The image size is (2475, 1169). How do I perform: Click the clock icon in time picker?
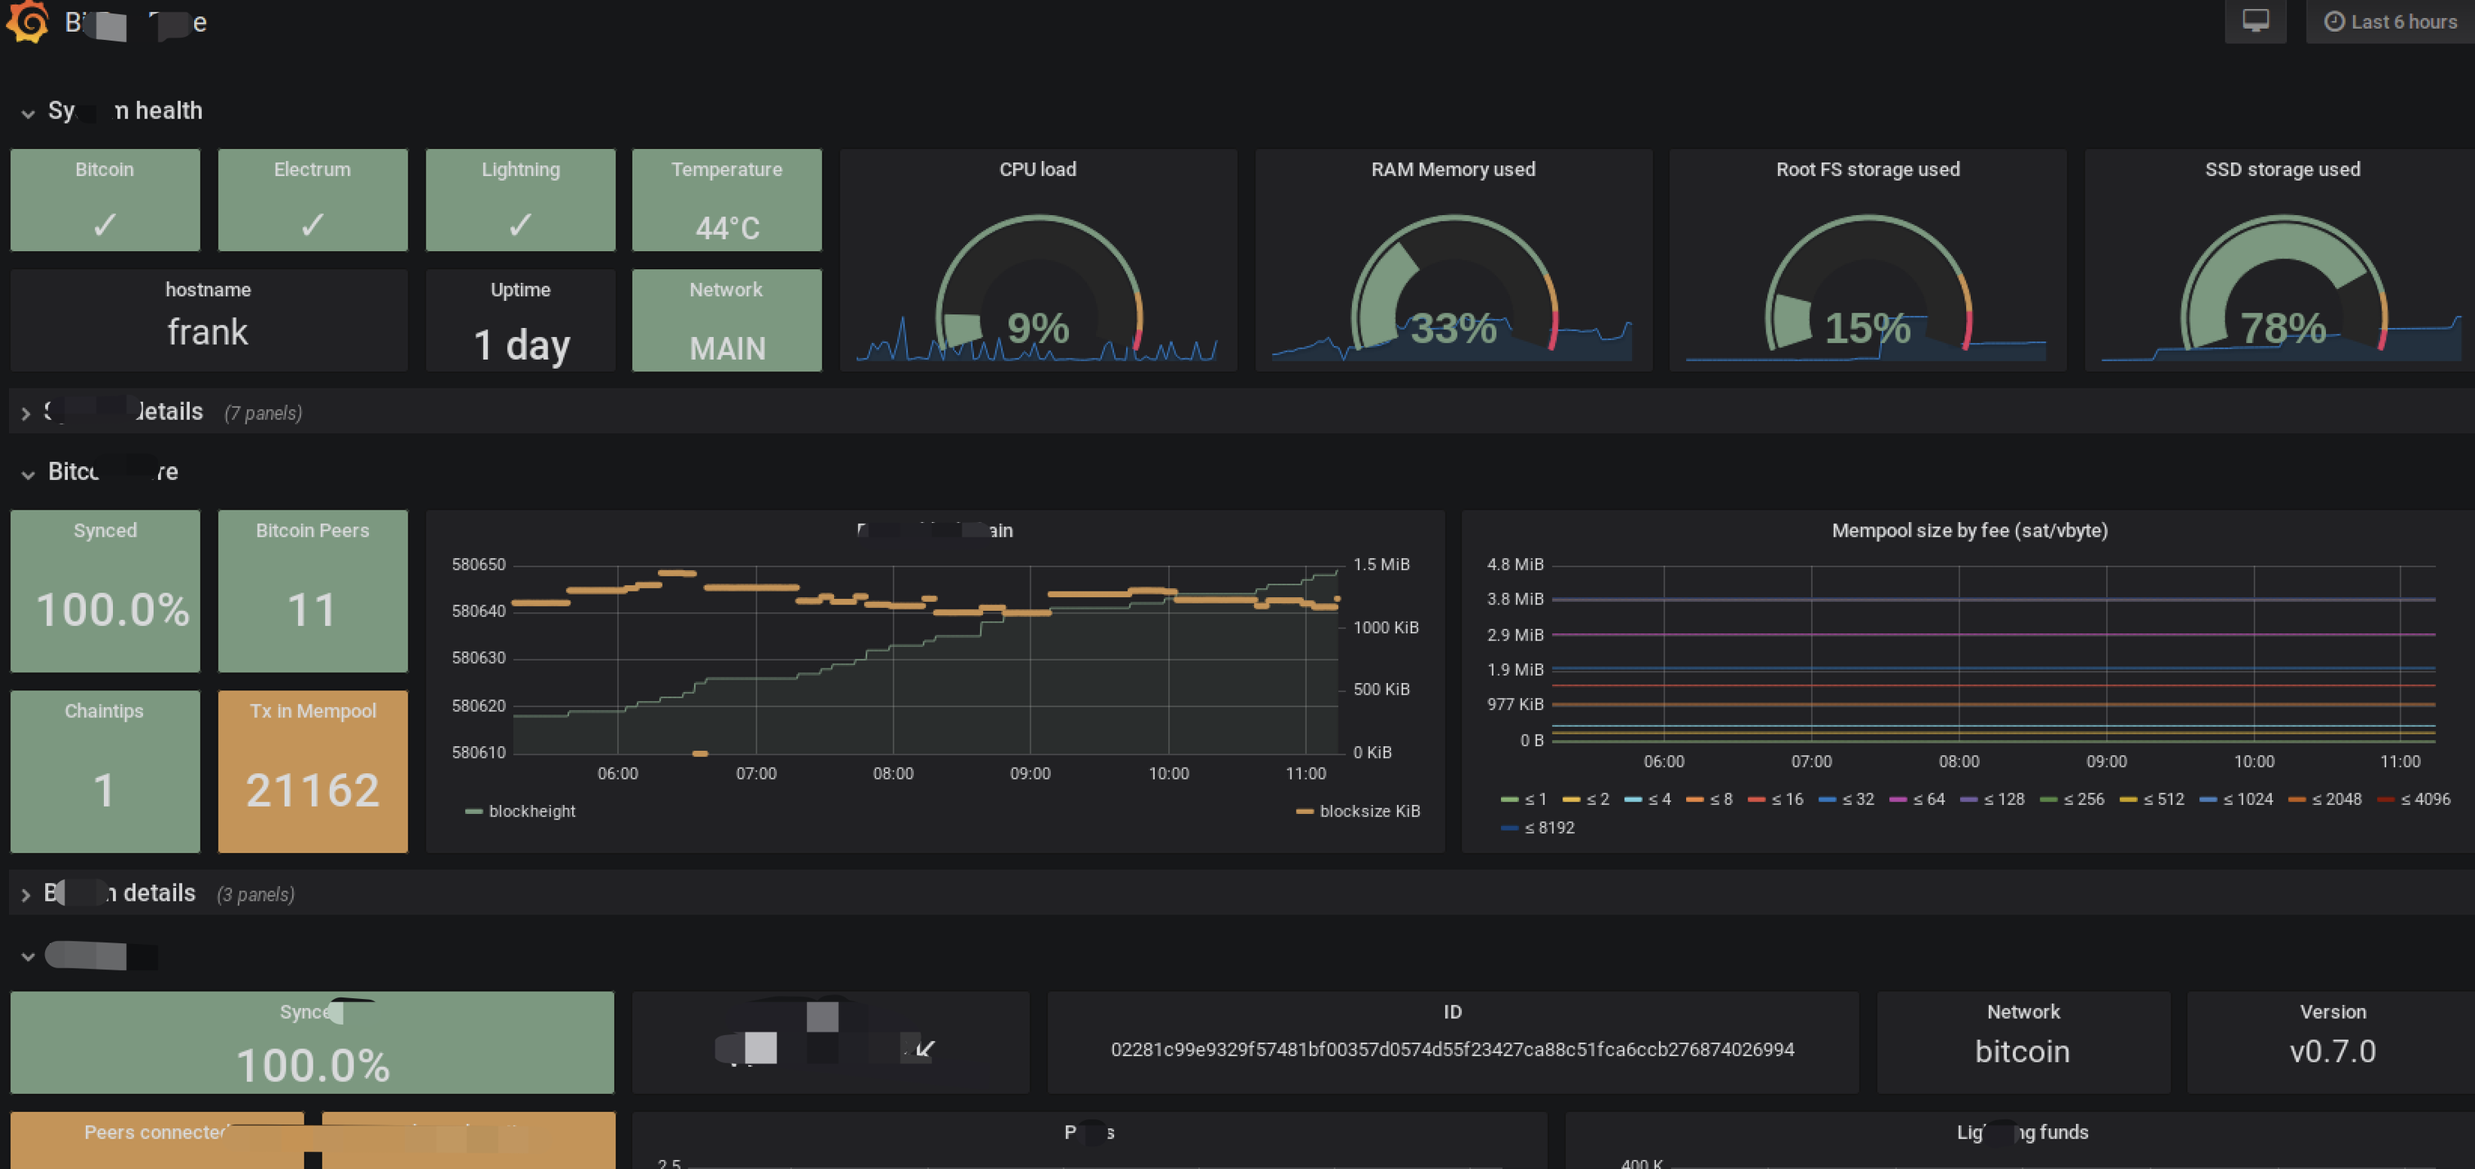(x=2333, y=21)
